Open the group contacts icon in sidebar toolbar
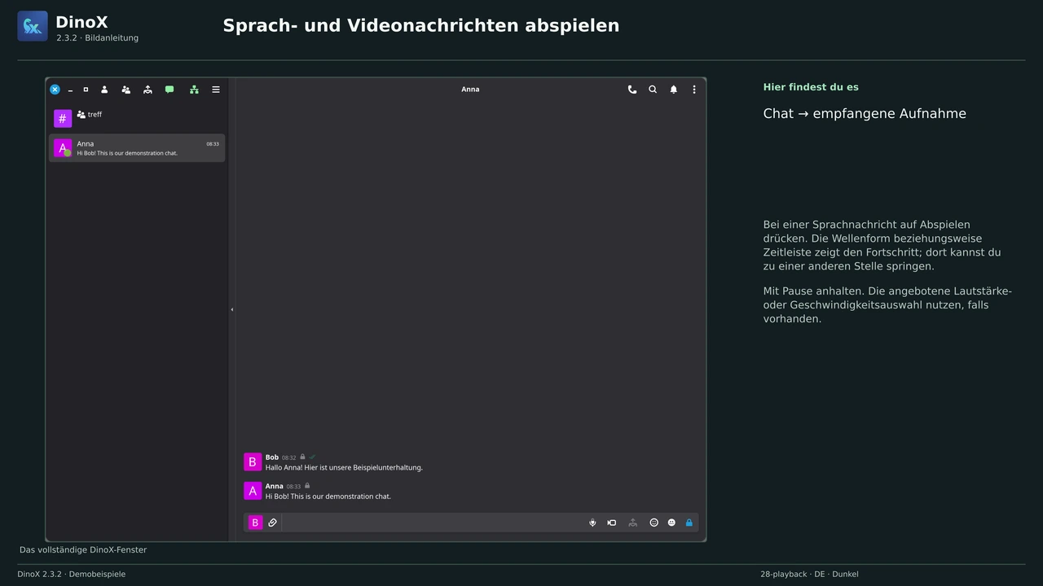1043x586 pixels. pyautogui.click(x=125, y=90)
